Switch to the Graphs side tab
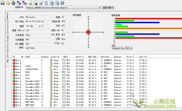Image resolution: width=182 pixels, height=111 pixels. (7, 38)
